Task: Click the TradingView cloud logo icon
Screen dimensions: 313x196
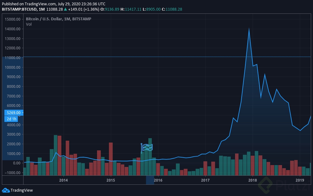Action: coord(6,190)
